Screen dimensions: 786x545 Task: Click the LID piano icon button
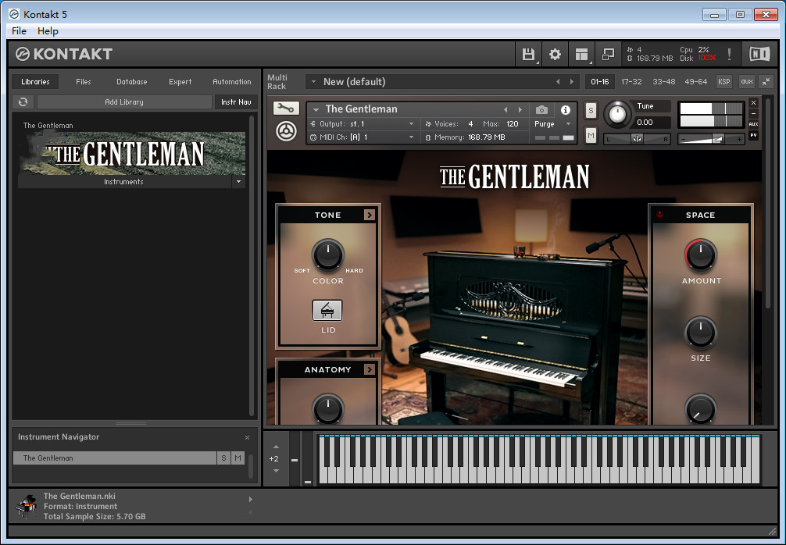click(327, 311)
